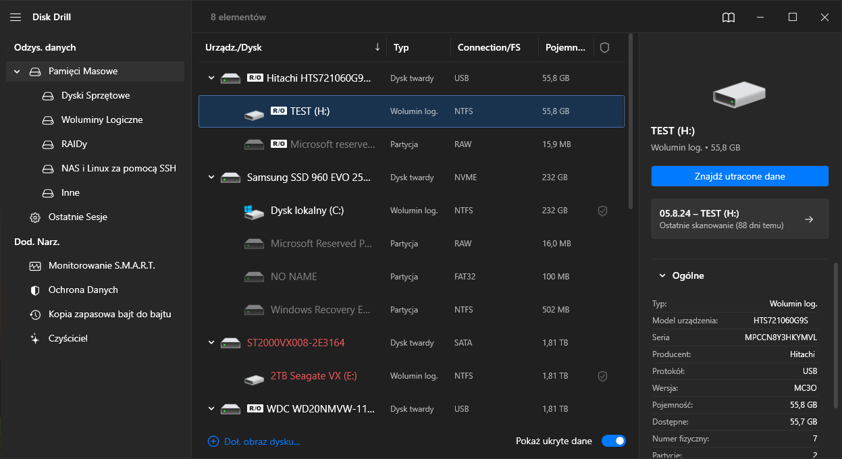
Task: Click the shield icon on 2TB Seagate row
Action: coord(603,376)
